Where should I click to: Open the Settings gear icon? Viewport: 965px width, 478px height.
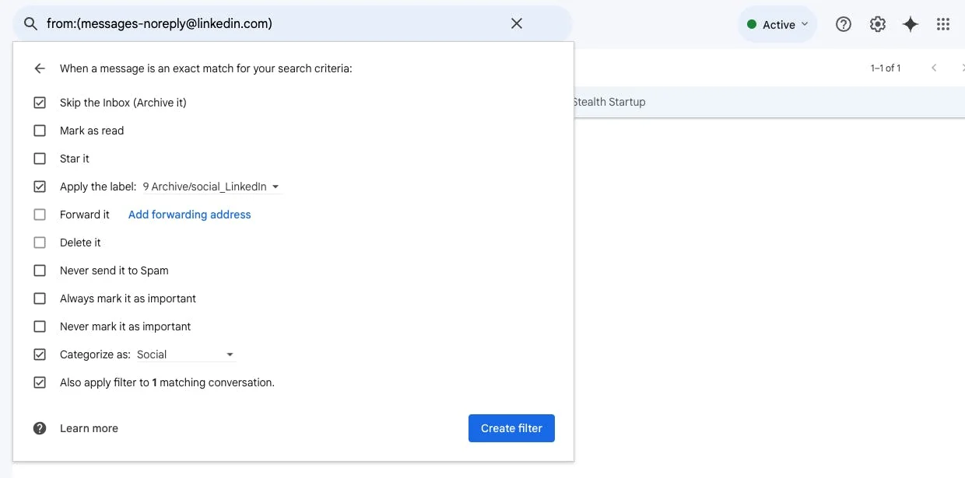pyautogui.click(x=878, y=24)
